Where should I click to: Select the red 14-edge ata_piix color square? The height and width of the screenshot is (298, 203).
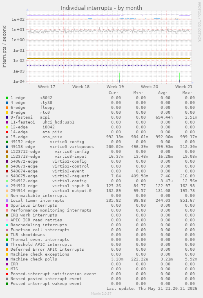[7, 132]
